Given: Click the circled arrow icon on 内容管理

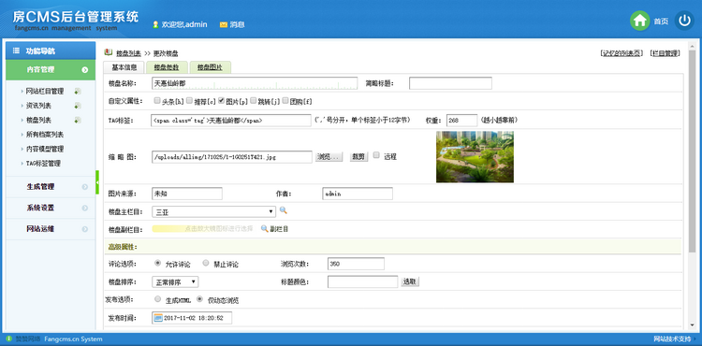Looking at the screenshot, I should (84, 70).
